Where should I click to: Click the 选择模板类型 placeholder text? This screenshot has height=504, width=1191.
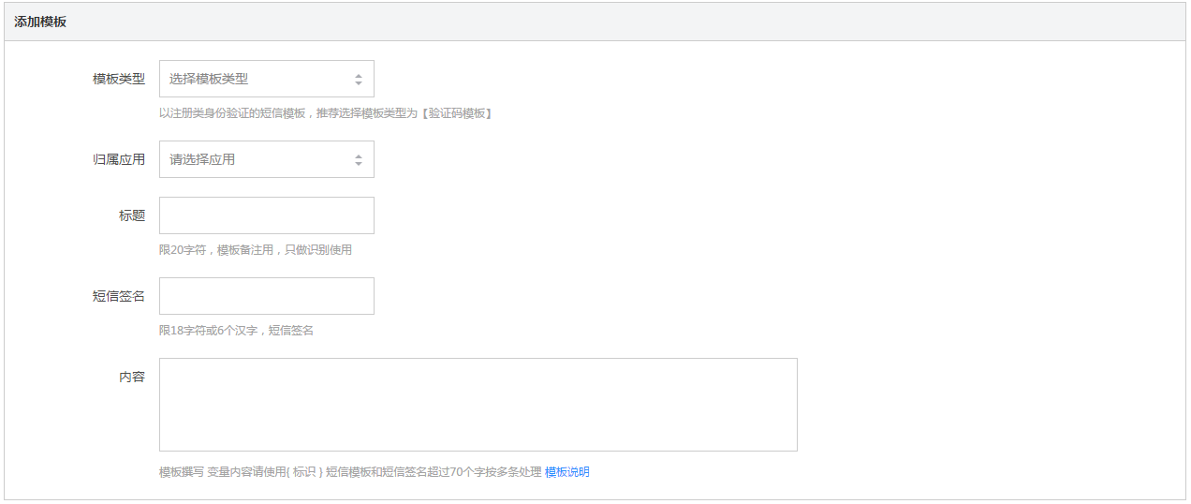tap(209, 80)
